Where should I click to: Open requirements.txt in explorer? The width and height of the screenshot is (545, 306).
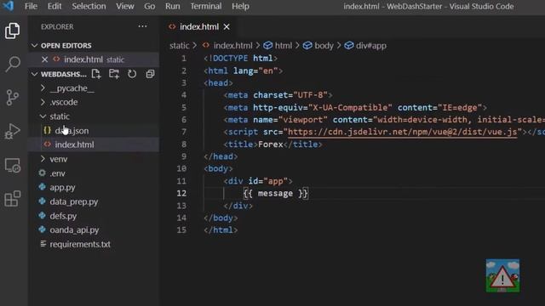pyautogui.click(x=80, y=244)
